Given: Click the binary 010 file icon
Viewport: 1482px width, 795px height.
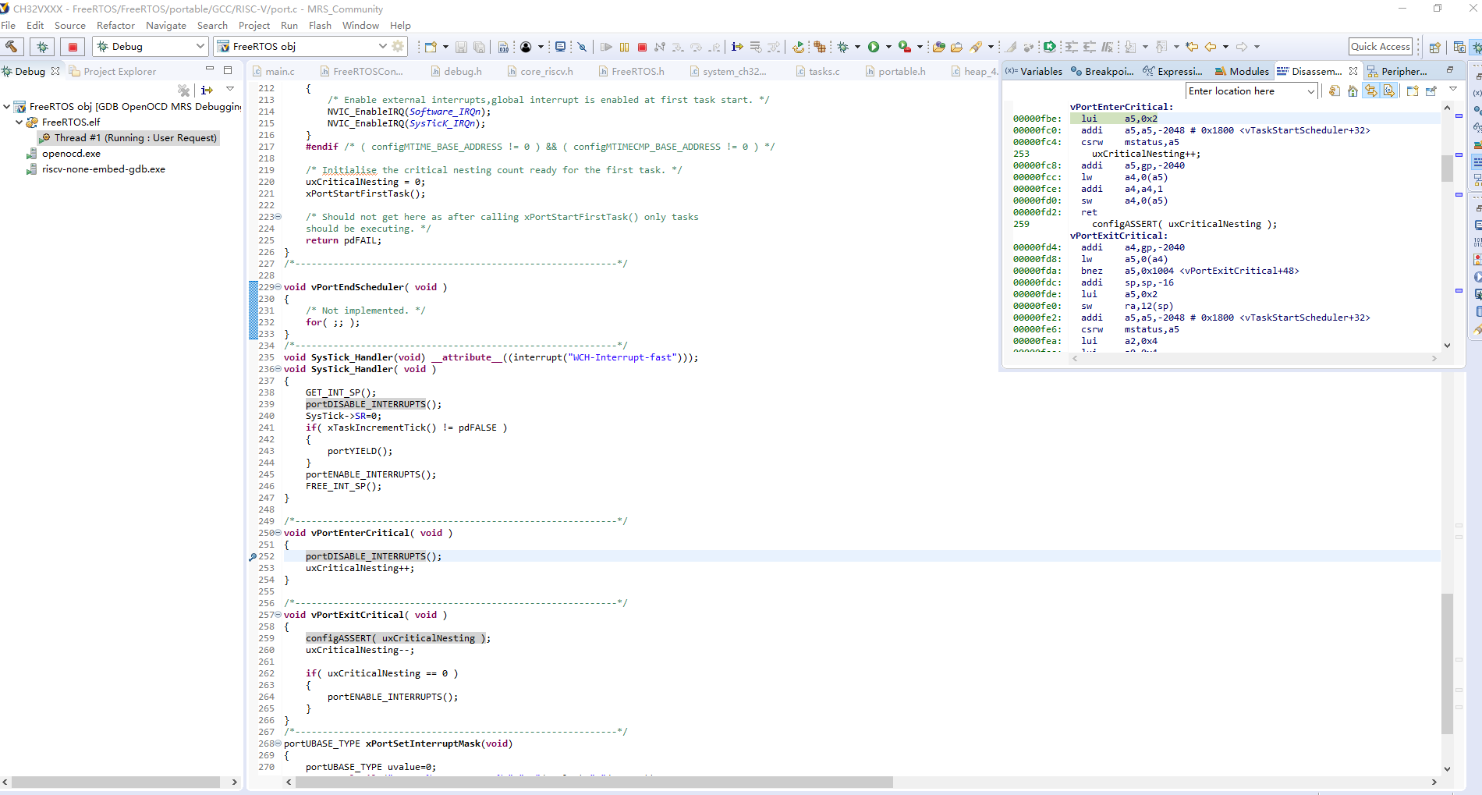Looking at the screenshot, I should [x=503, y=47].
